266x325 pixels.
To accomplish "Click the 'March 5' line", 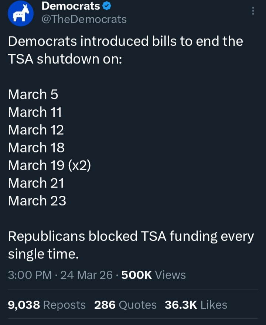I will 33,95.
